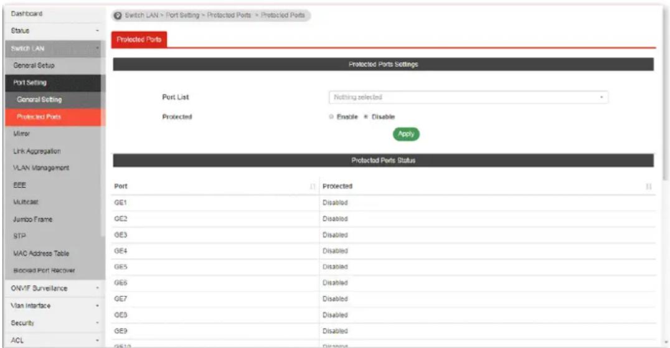The height and width of the screenshot is (348, 670).
Task: Click the GE6 port cell
Action: point(215,283)
